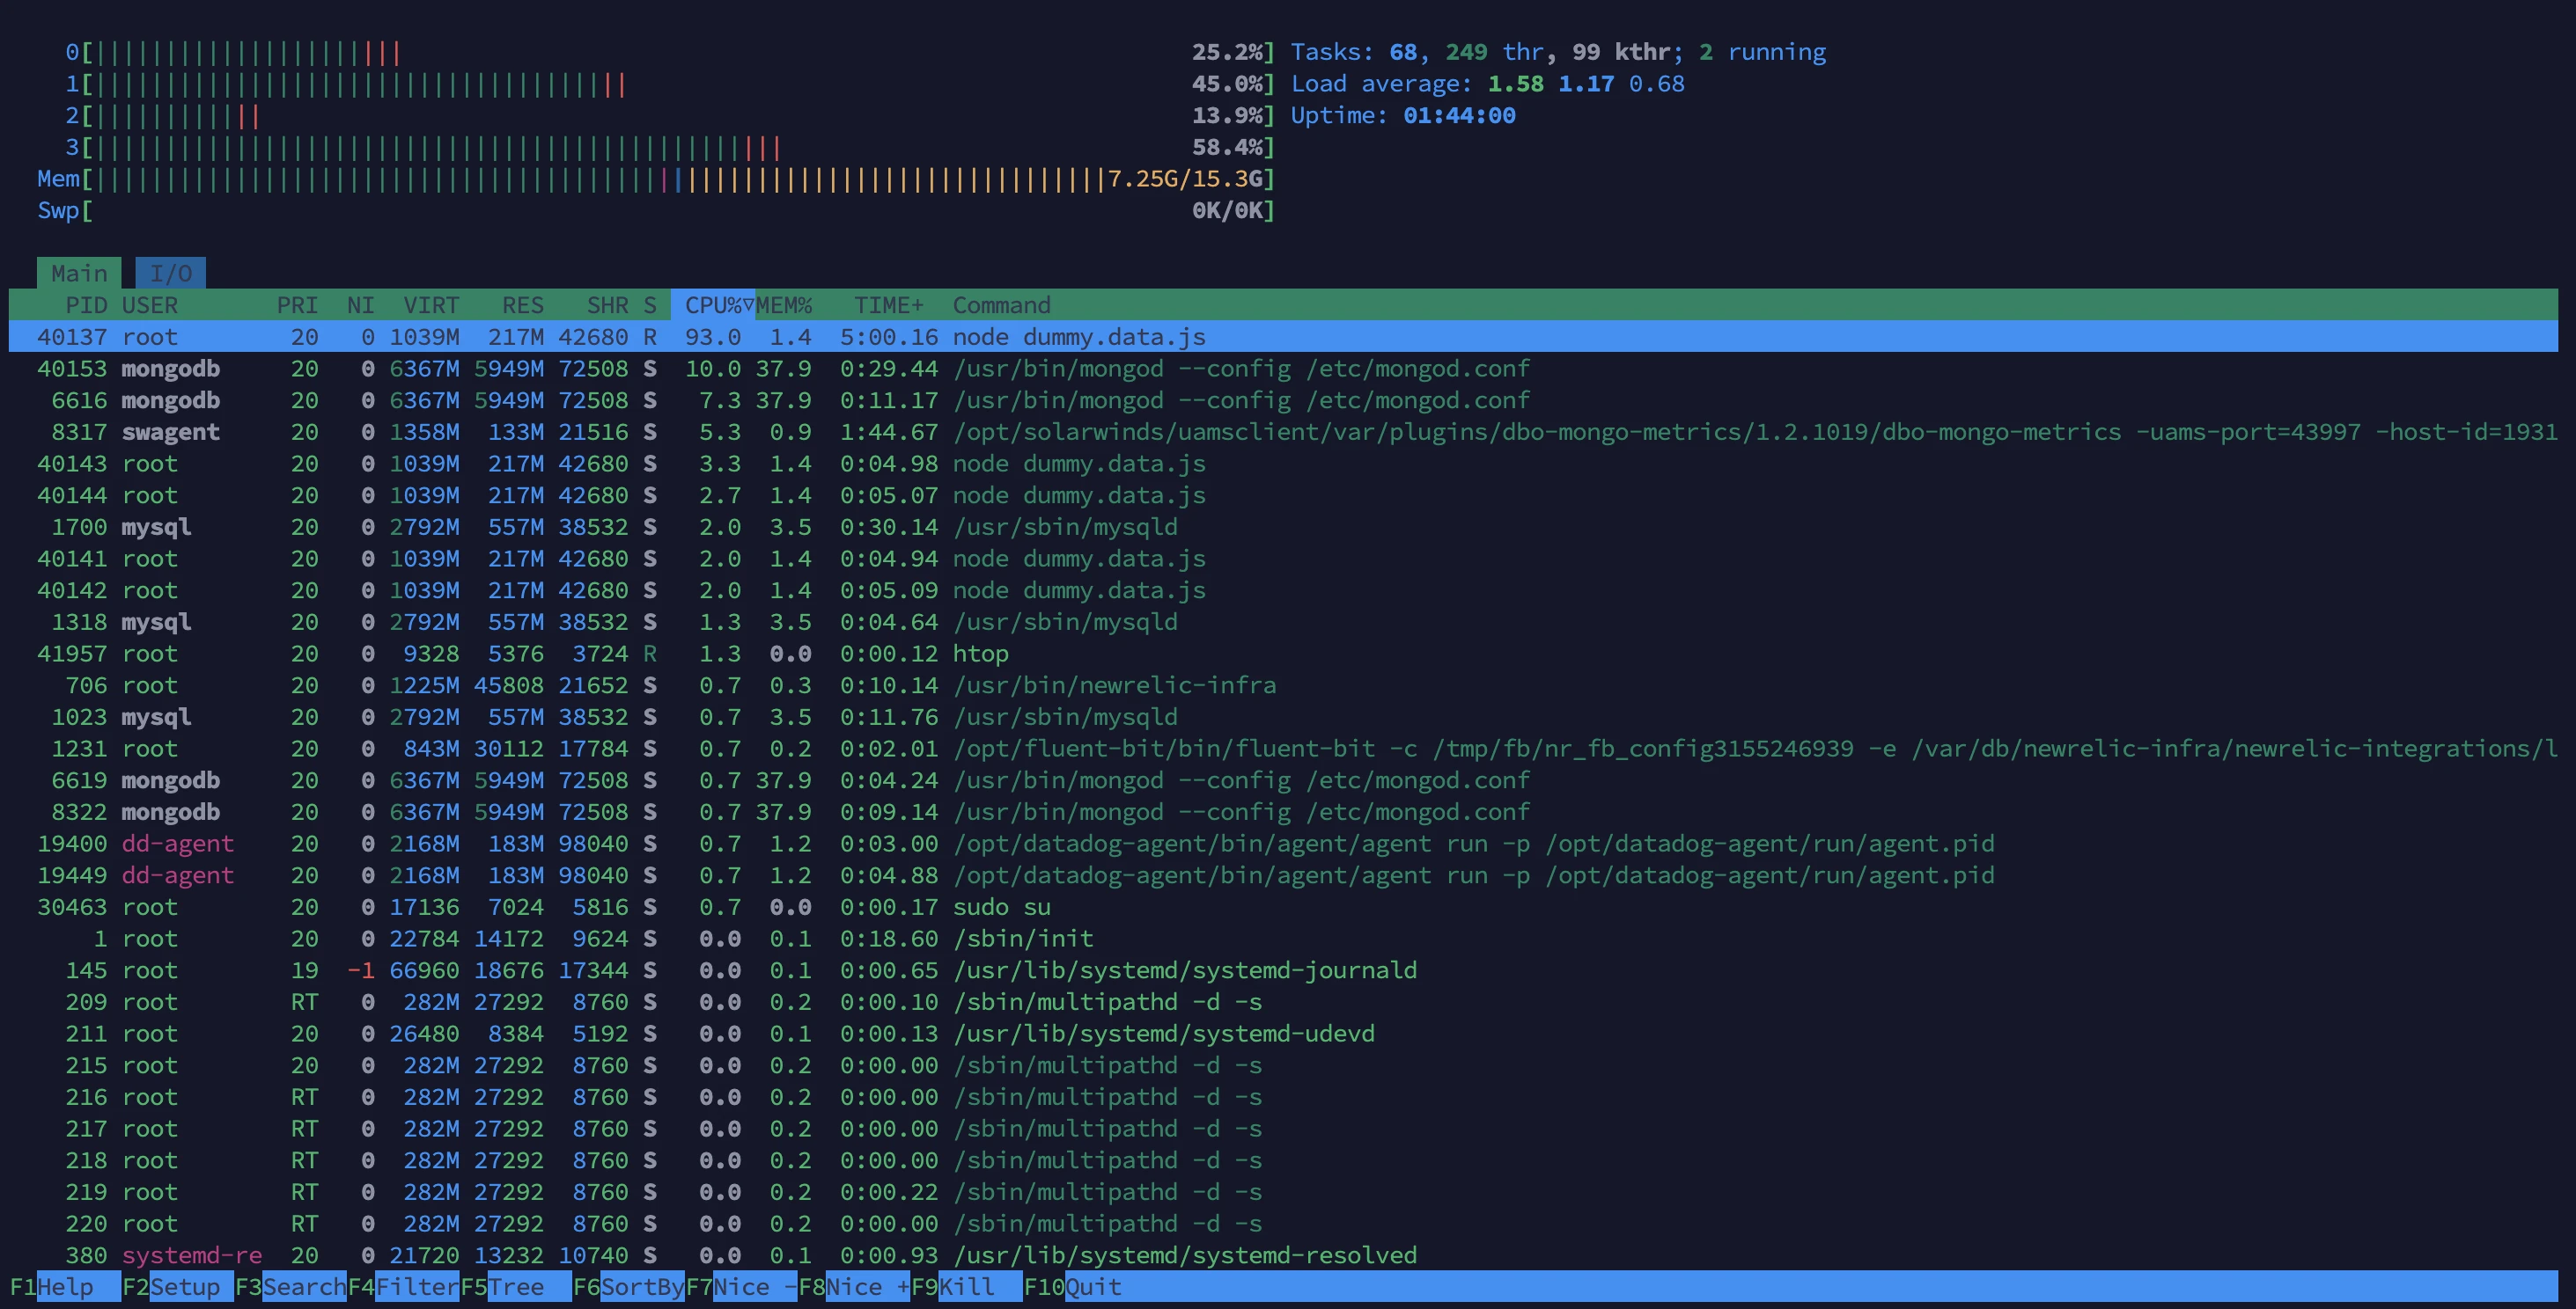The width and height of the screenshot is (2576, 1309).
Task: Select PID 40142 node dummy.data.js row
Action: click(x=1283, y=589)
